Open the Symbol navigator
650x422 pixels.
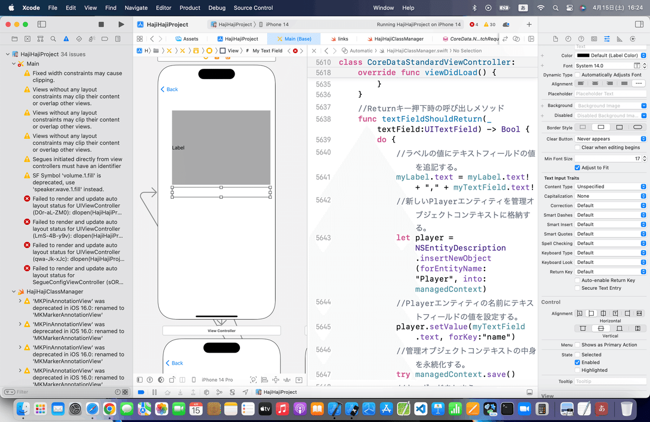point(40,39)
